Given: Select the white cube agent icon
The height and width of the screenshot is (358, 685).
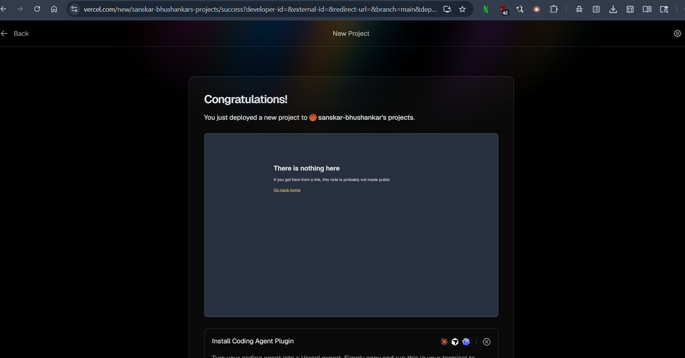Looking at the screenshot, I should 455,342.
